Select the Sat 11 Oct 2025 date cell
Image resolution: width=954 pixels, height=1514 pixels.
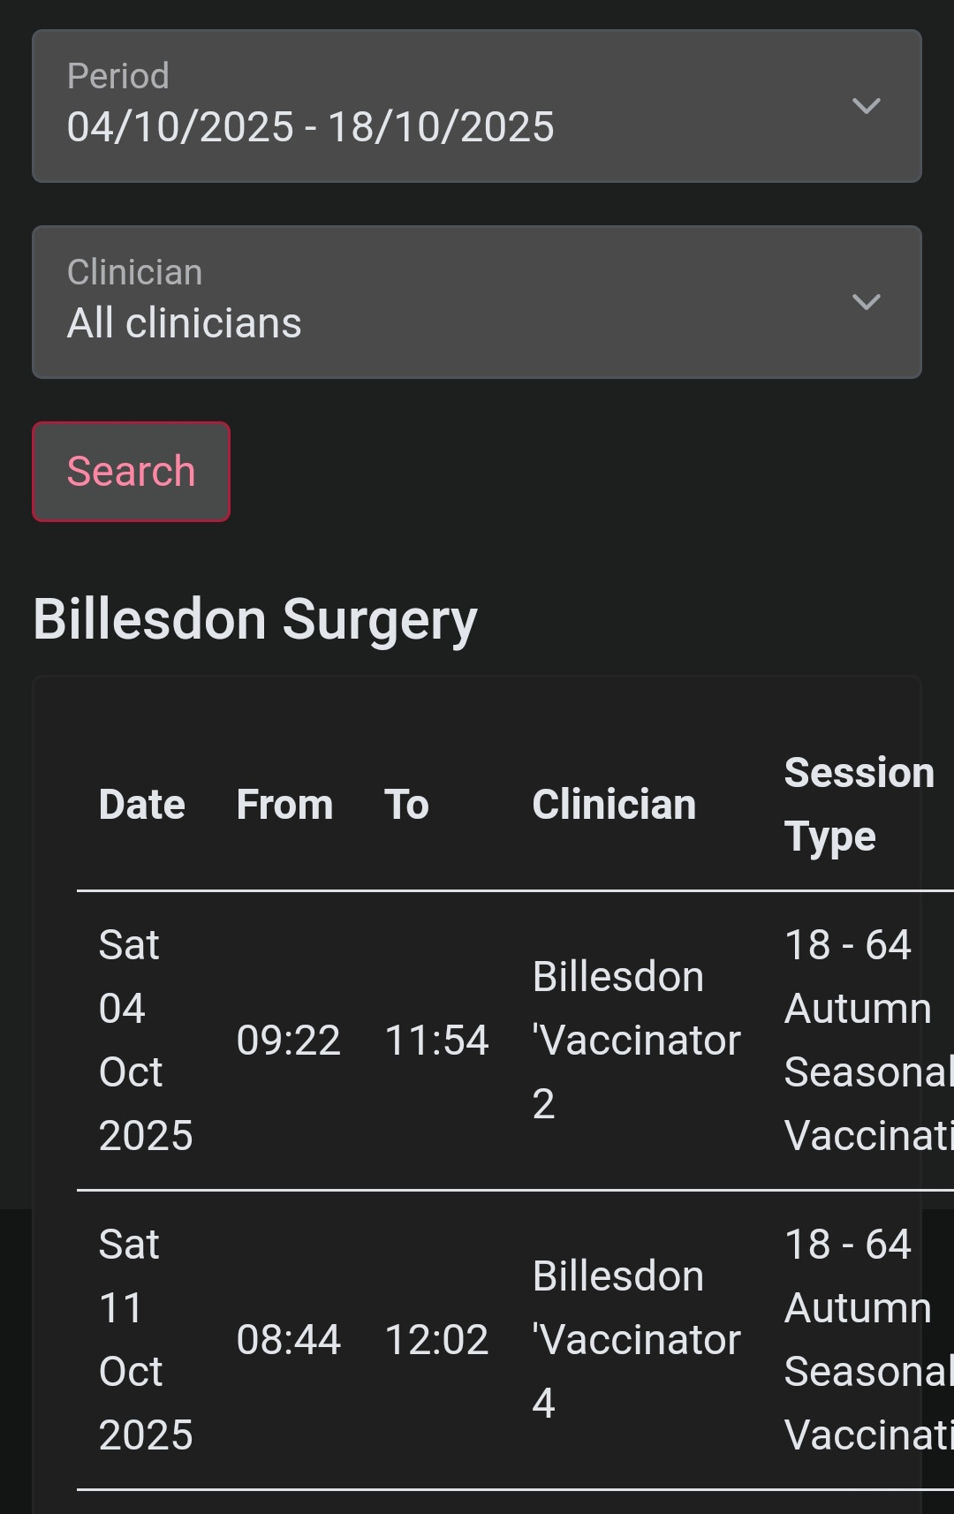click(x=145, y=1339)
